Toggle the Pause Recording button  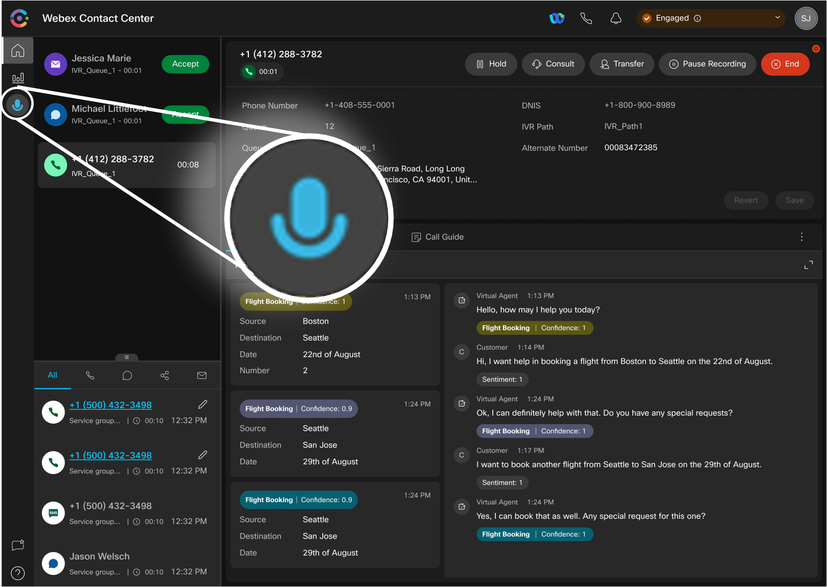(707, 63)
